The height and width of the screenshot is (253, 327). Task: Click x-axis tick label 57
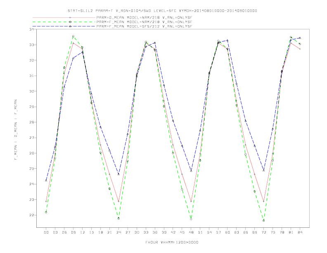[x=218, y=232]
